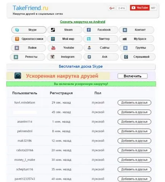Select the Instagram camera icon
165x182 pixels.
[x=52, y=57]
